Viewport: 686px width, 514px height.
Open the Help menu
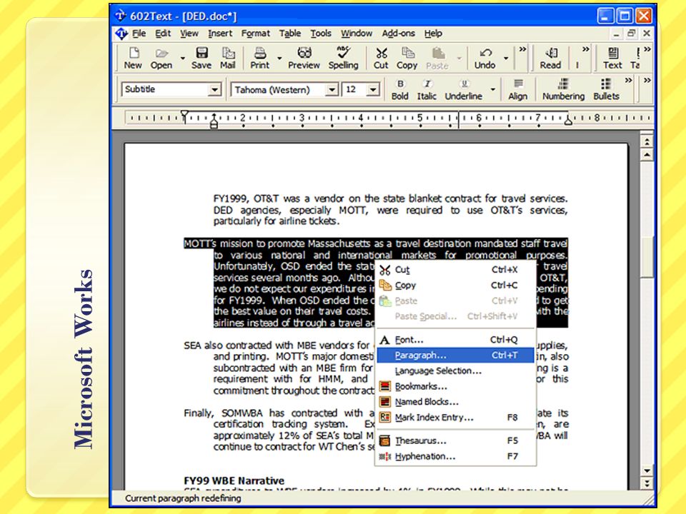[x=433, y=34]
